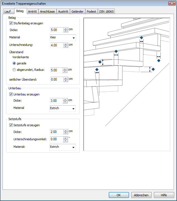Select abgerundet, Radius option
Screen dimensions: 177x201
14,70
